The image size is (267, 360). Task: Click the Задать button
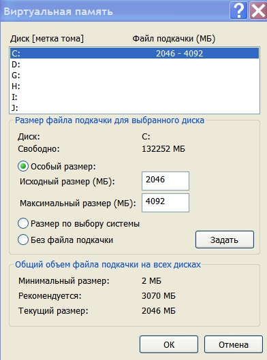click(225, 240)
